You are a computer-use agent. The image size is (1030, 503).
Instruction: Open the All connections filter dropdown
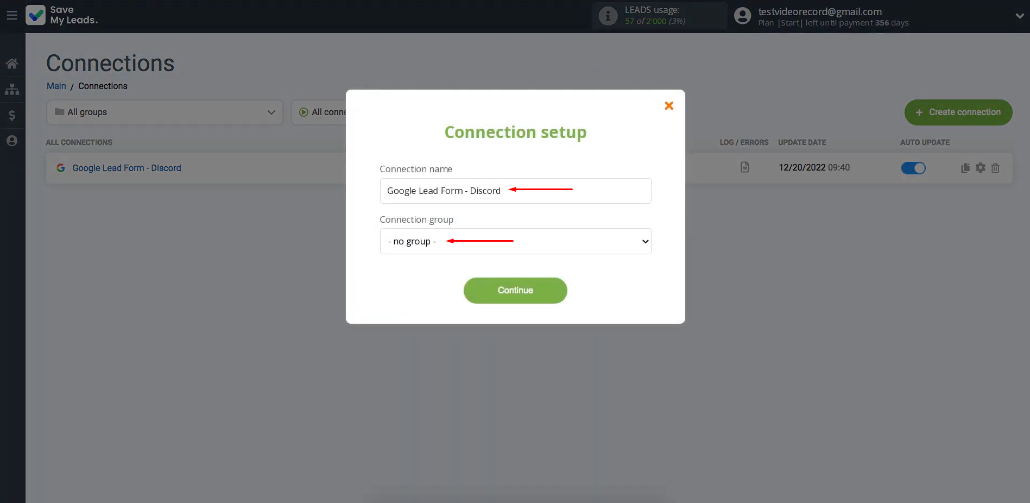point(319,112)
